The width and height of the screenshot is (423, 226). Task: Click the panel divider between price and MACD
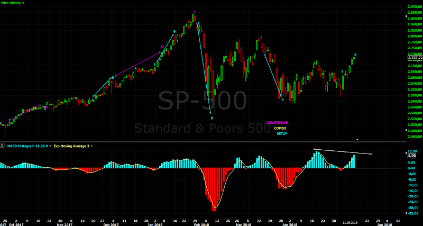tap(203, 142)
